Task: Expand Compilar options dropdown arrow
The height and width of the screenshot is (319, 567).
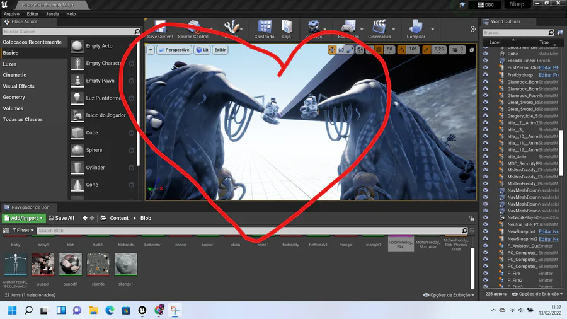Action: 432,29
